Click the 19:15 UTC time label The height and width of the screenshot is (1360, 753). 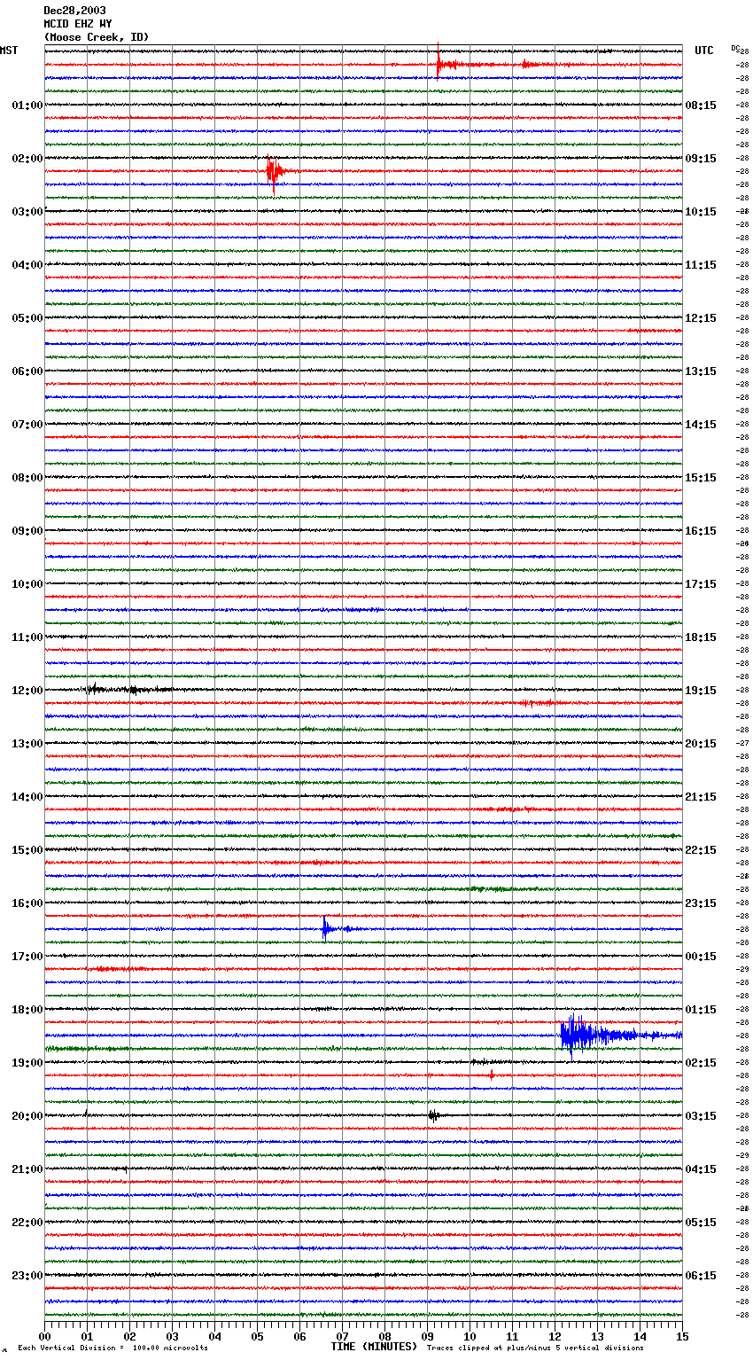(701, 691)
